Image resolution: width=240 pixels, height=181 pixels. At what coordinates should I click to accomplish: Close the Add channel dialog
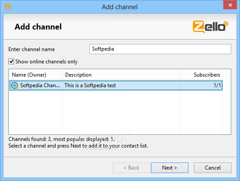coord(230,5)
